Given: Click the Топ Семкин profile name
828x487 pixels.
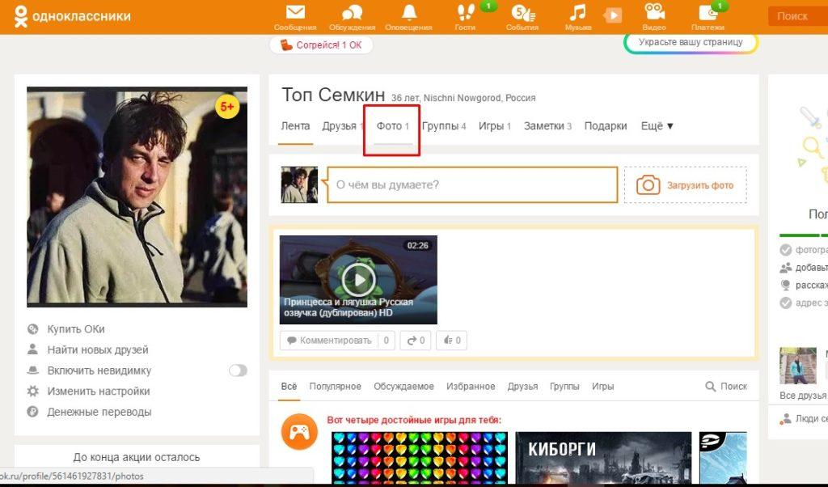Looking at the screenshot, I should tap(333, 95).
